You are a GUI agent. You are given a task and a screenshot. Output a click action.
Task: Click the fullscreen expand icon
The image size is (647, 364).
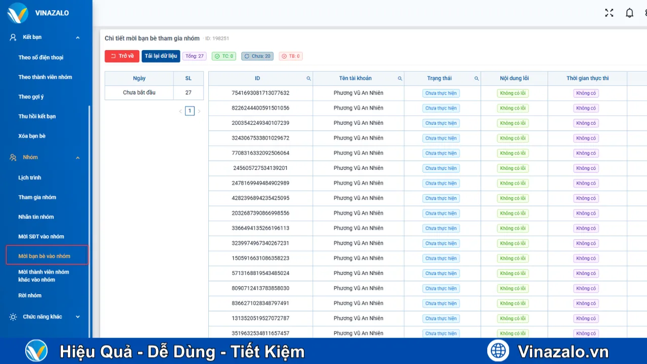(609, 13)
